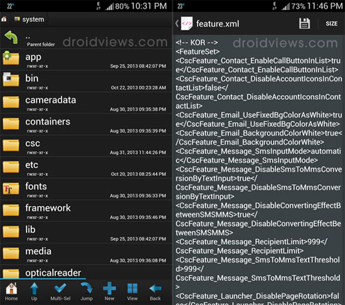345x305 pixels.
Task: Open the app folder
Action: (86, 59)
